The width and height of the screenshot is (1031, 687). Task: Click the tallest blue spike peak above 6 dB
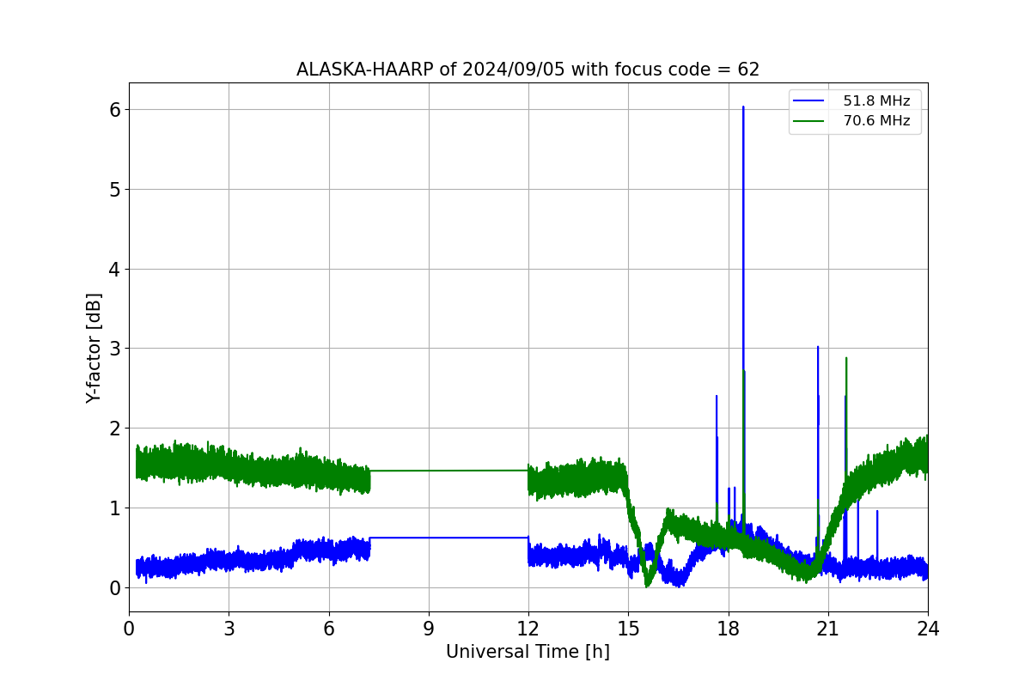coord(743,107)
